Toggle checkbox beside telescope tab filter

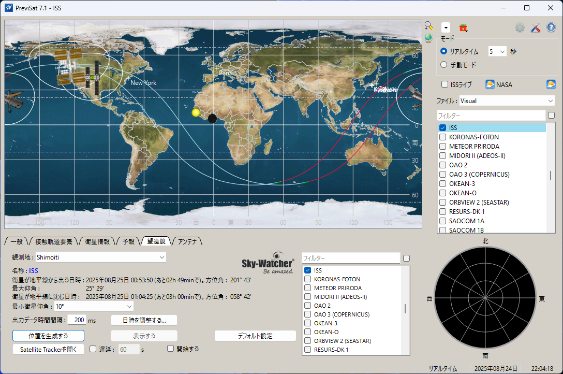pos(406,258)
